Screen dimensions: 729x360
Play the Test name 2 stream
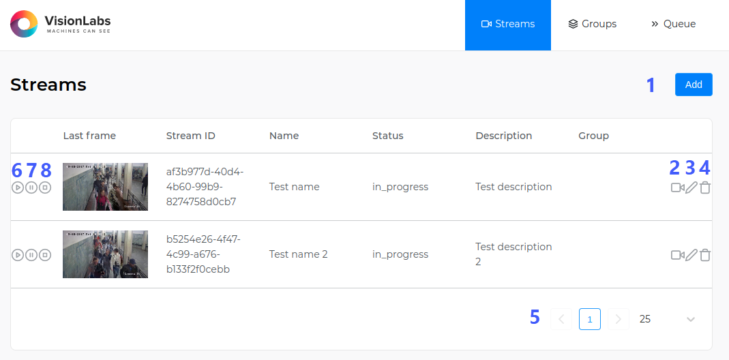(18, 255)
